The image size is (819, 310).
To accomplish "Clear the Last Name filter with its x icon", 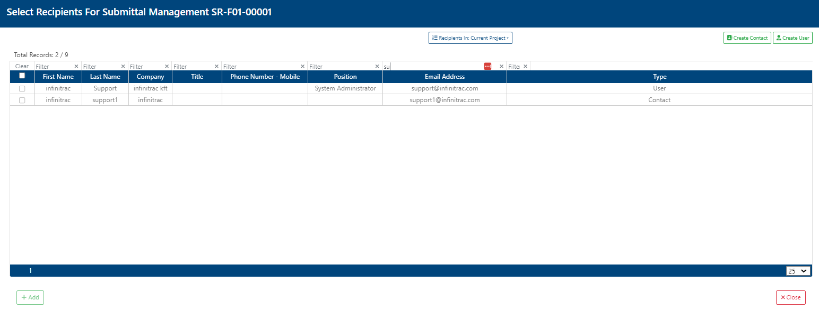I will click(x=123, y=67).
